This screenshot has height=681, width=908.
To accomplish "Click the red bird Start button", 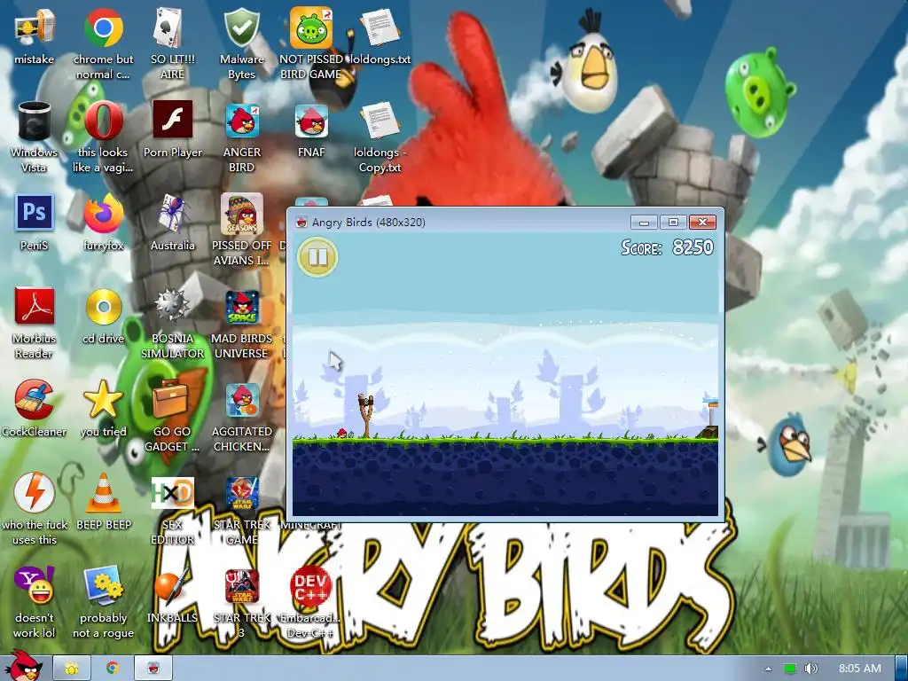I will (x=23, y=666).
